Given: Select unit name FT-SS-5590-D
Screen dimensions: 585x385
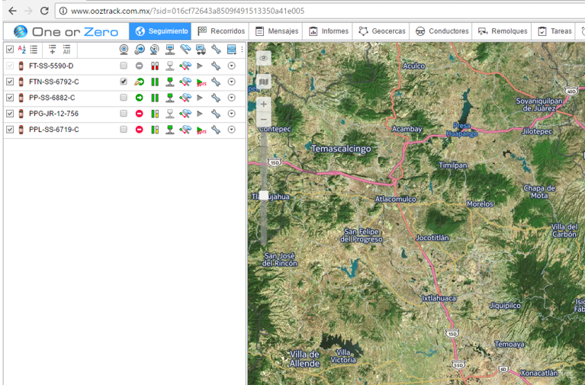Looking at the screenshot, I should click(x=51, y=66).
